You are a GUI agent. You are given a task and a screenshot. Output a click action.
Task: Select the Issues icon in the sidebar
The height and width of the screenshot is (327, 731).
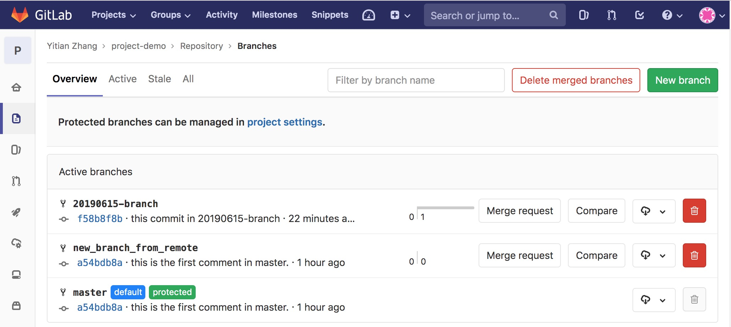[16, 150]
